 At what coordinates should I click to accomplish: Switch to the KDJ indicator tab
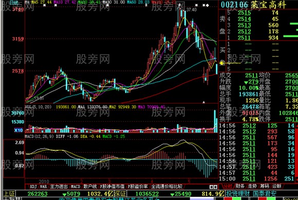(x=33, y=187)
